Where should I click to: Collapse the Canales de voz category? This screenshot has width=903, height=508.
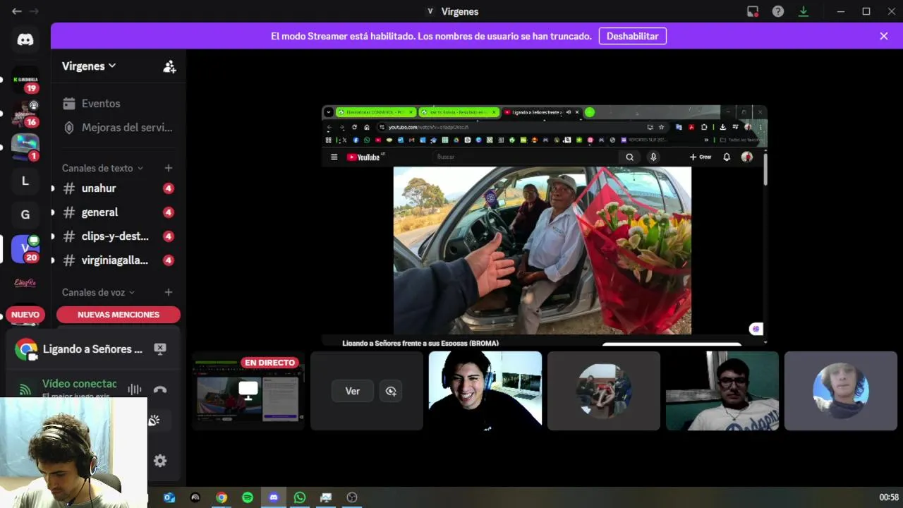[x=98, y=292]
